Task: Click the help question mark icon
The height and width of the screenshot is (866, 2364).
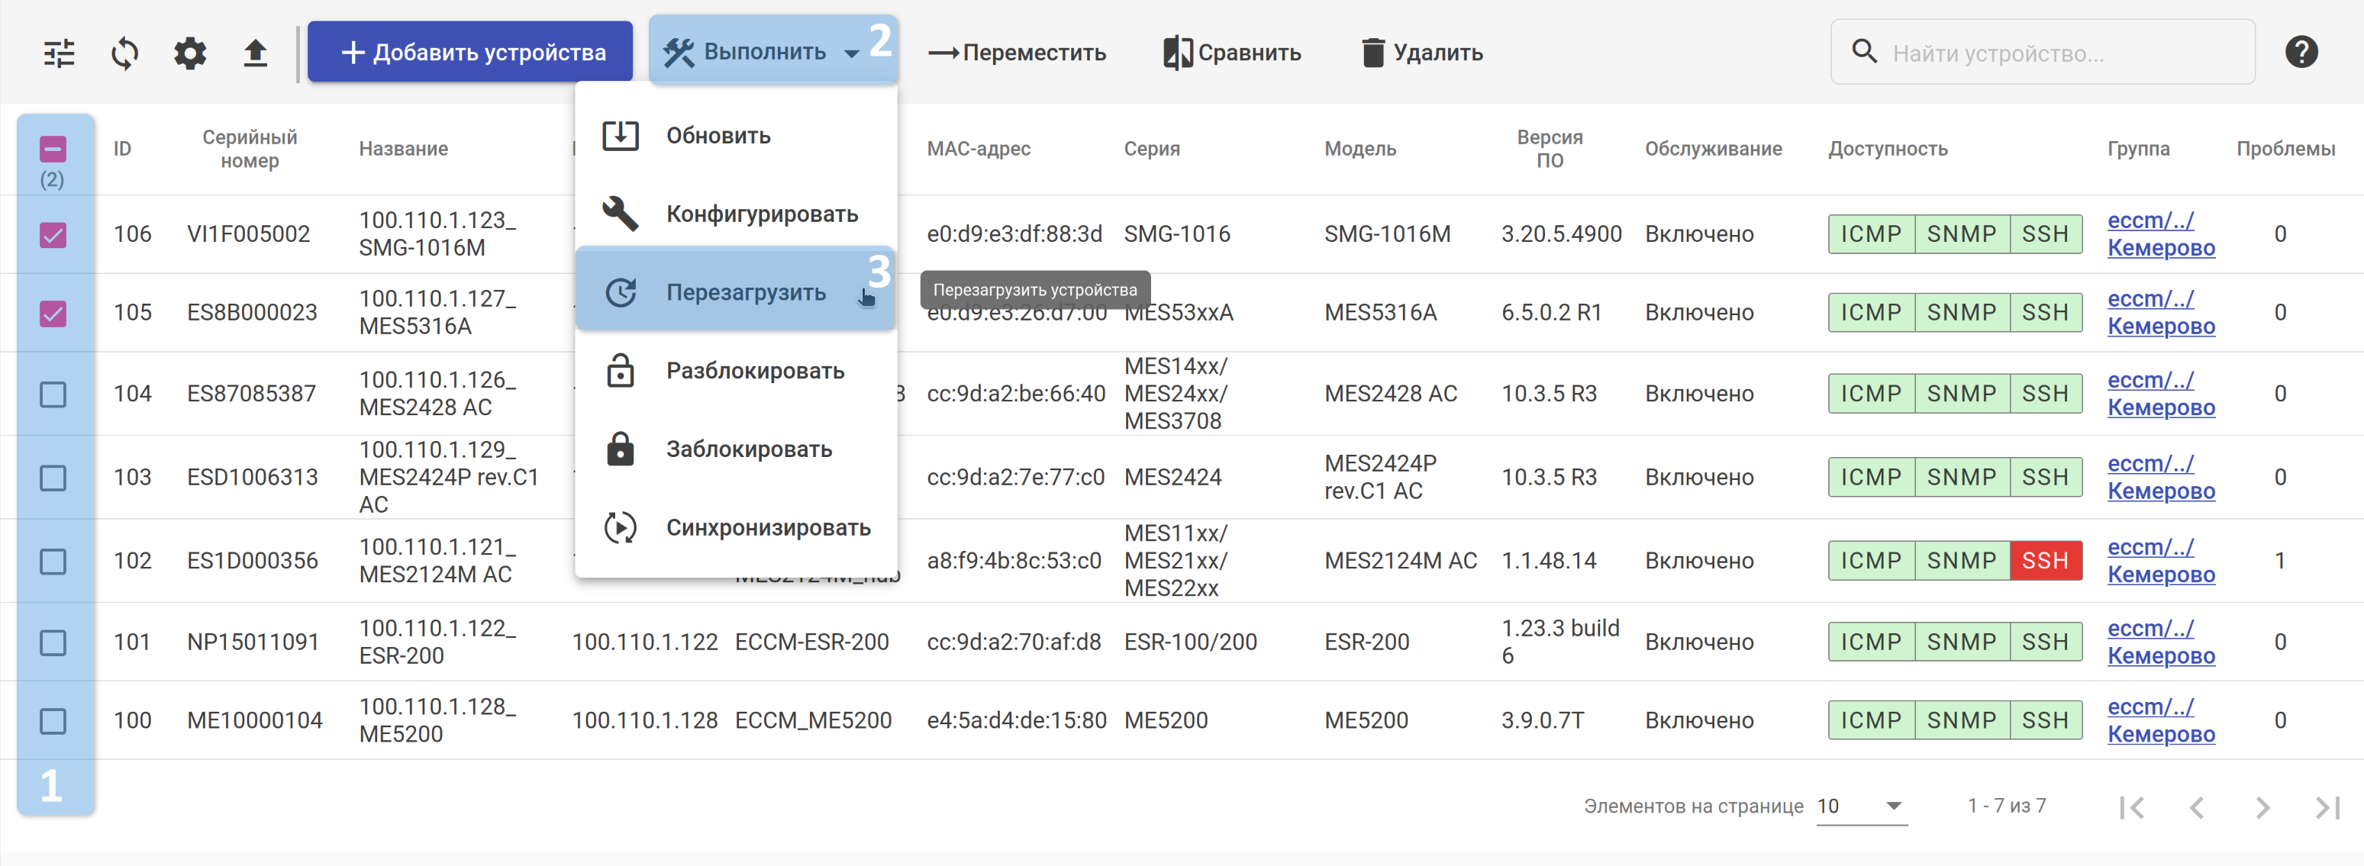Action: click(x=2301, y=53)
